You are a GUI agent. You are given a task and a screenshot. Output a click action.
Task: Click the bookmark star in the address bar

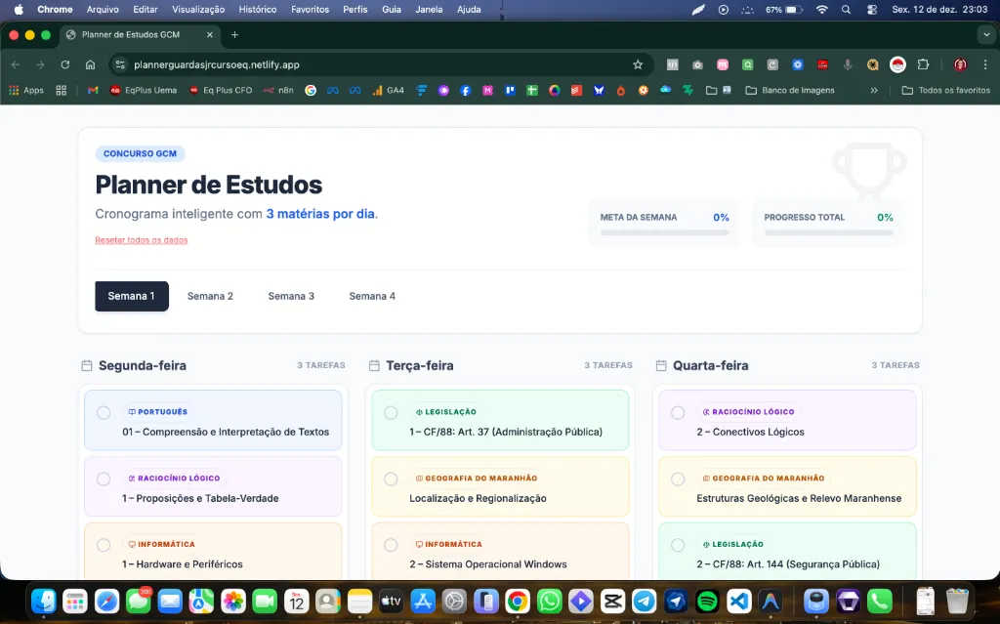tap(639, 63)
